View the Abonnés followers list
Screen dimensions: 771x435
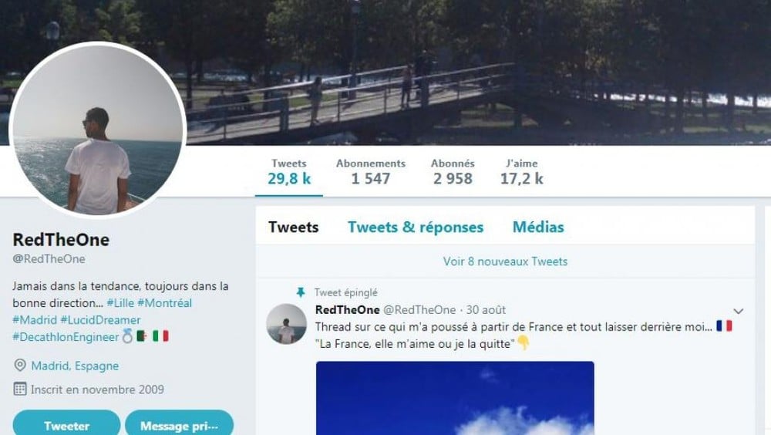click(453, 172)
